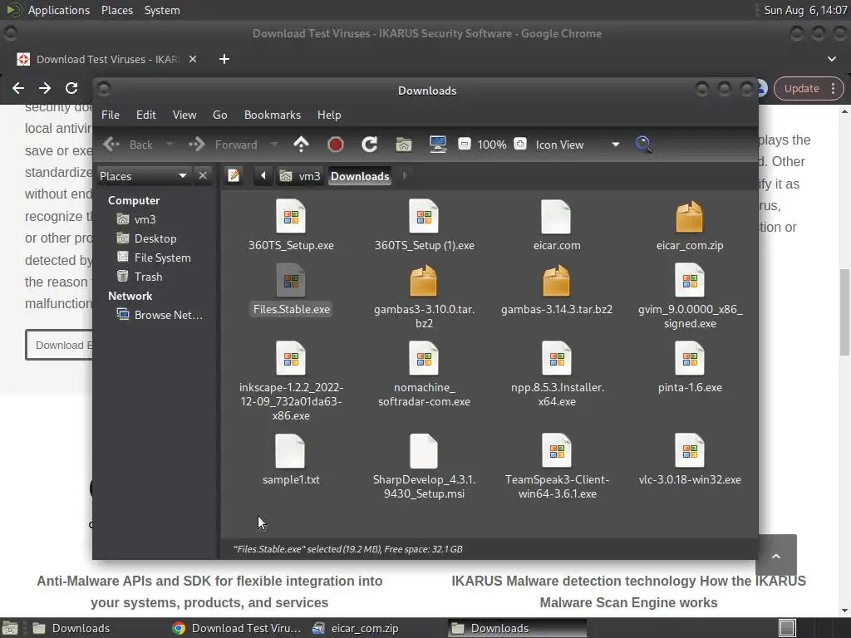The height and width of the screenshot is (638, 851).
Task: Select vlc-3.0.18-win32.exe file
Action: point(690,459)
